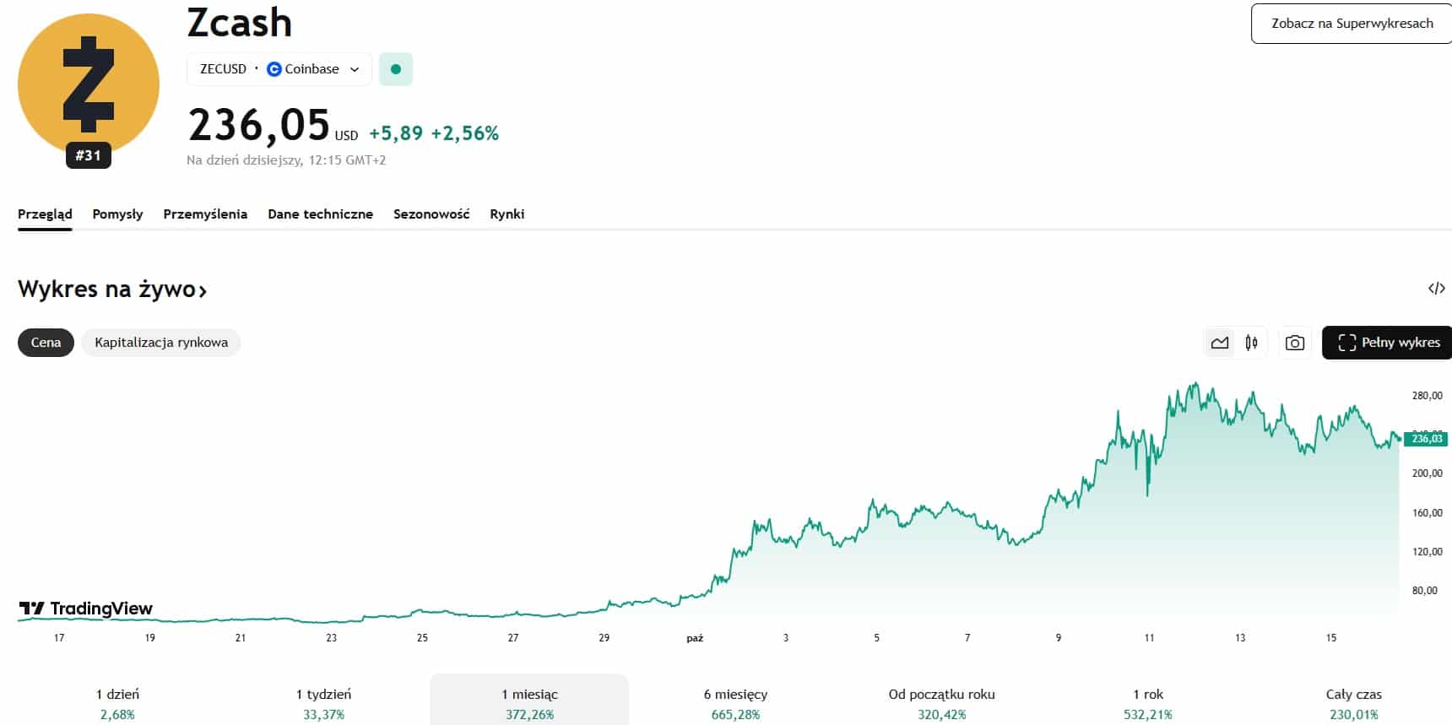This screenshot has height=725, width=1452.
Task: Open the embed code icon
Action: 1436,289
